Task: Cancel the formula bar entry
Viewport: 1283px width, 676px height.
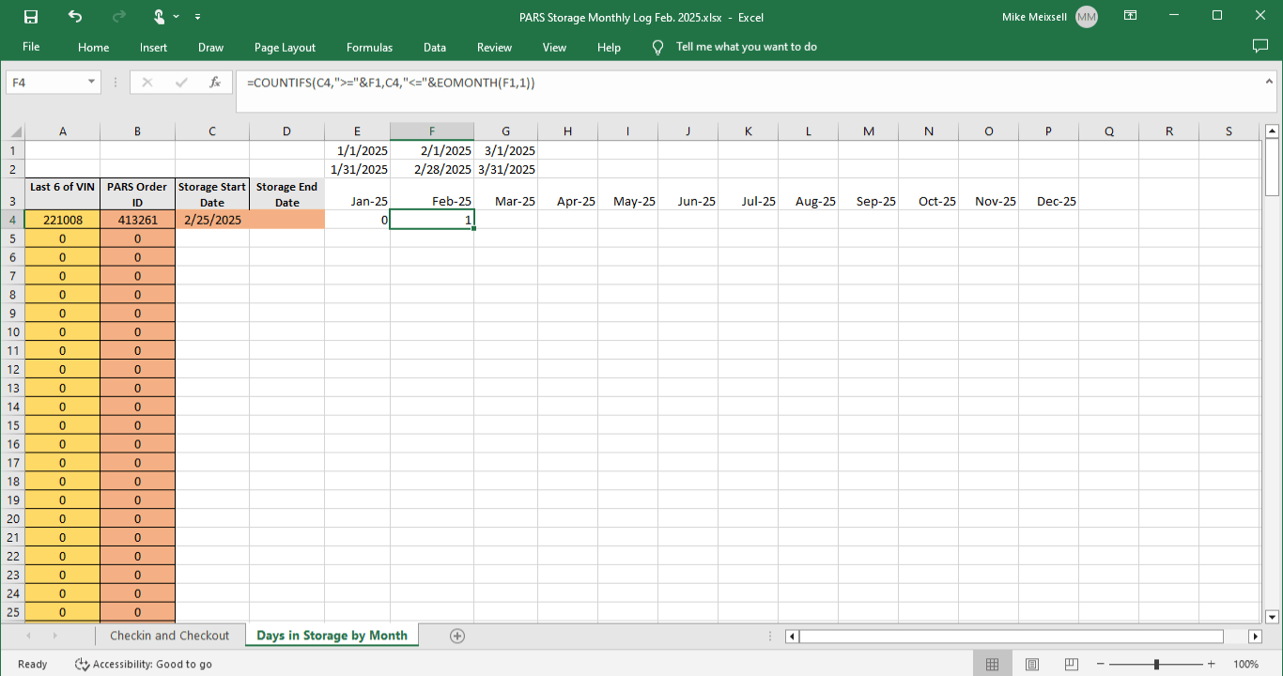Action: click(x=147, y=83)
